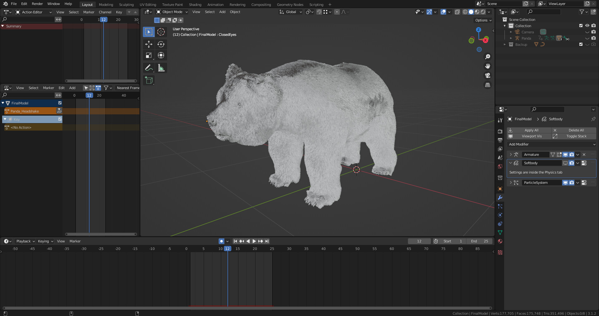The image size is (599, 316).
Task: Click the End frame value field
Action: coord(480,241)
